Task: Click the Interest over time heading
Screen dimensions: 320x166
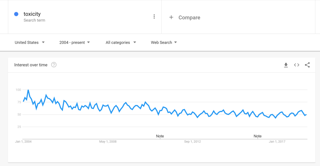Action: [31, 65]
